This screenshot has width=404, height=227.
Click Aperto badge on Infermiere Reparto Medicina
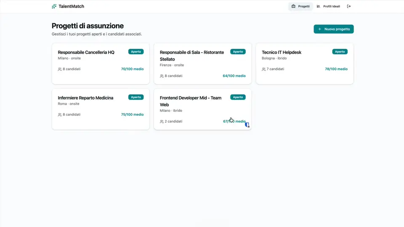click(136, 97)
